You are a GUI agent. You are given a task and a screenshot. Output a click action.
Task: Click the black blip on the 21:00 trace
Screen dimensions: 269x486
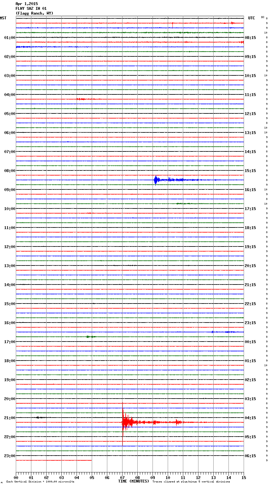(38, 418)
